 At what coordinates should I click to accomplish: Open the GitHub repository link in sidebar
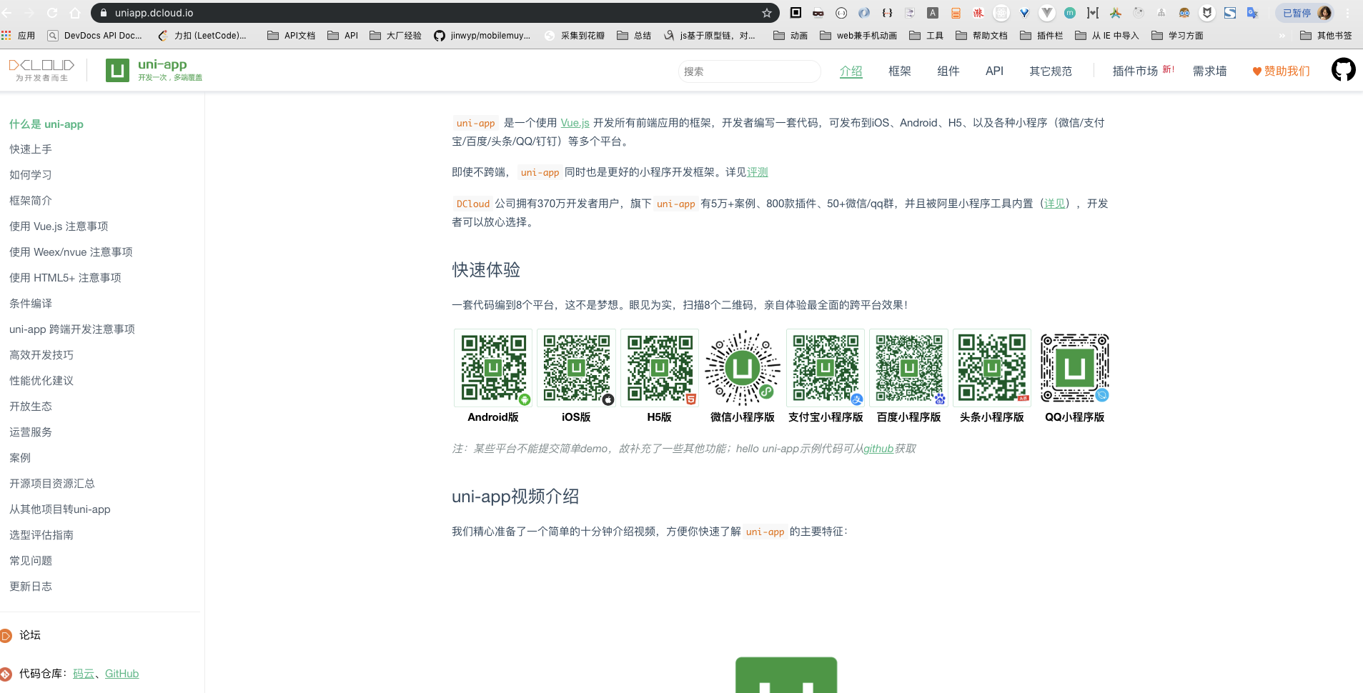122,674
